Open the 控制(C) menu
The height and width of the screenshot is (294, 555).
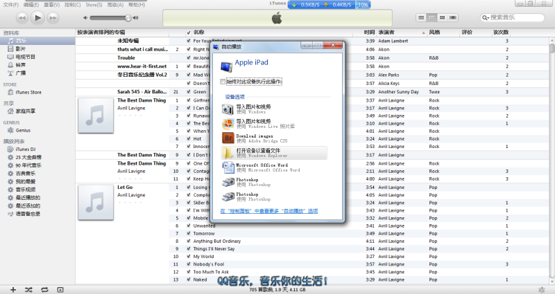point(73,5)
